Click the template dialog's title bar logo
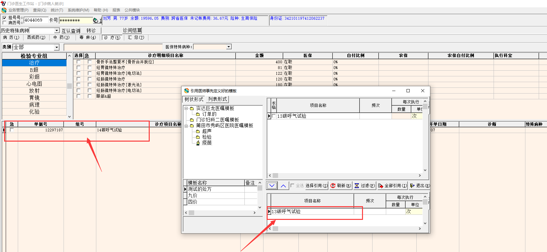 pos(187,91)
